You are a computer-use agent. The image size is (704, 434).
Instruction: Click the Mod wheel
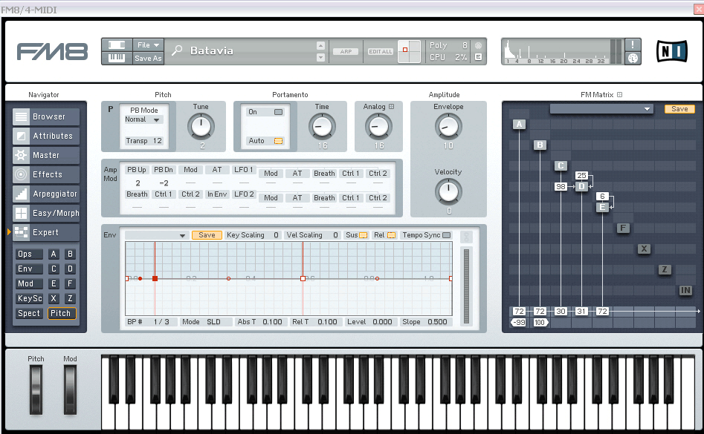[70, 389]
